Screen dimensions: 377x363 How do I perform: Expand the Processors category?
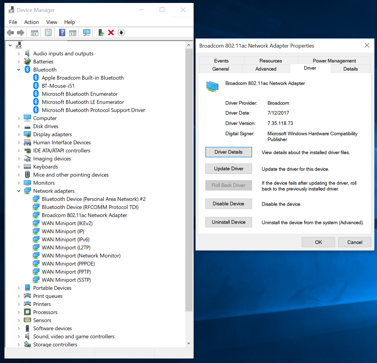tap(19, 312)
